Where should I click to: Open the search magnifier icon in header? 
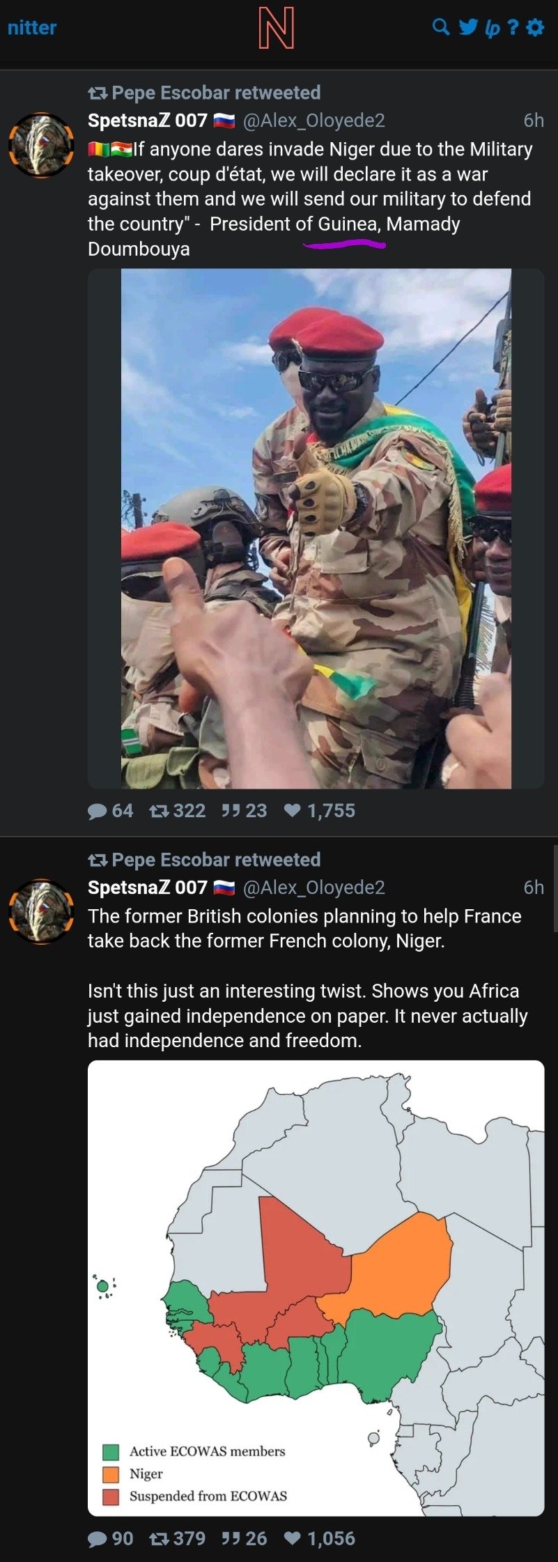[x=440, y=27]
